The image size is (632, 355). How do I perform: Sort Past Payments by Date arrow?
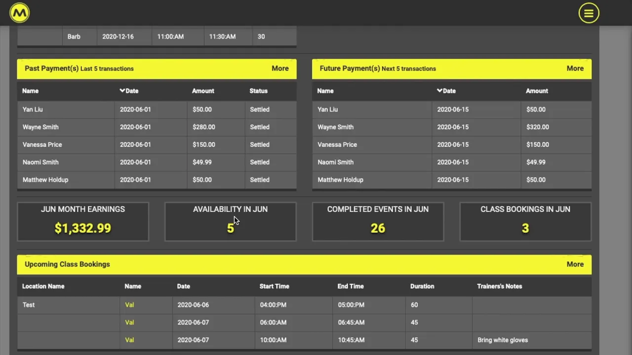(x=122, y=91)
